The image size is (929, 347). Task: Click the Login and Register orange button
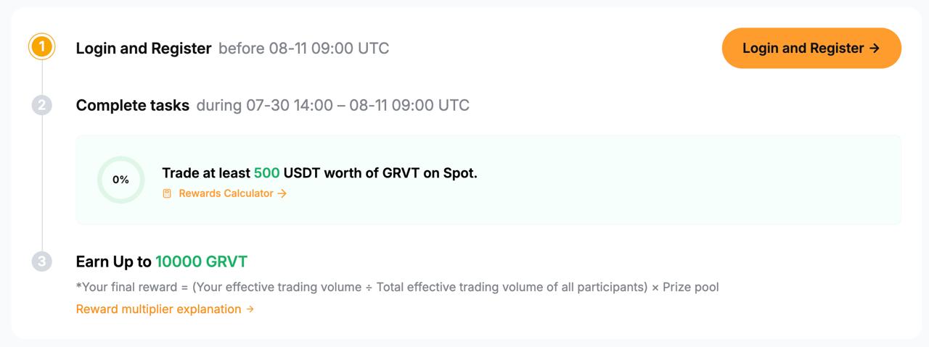click(x=811, y=49)
